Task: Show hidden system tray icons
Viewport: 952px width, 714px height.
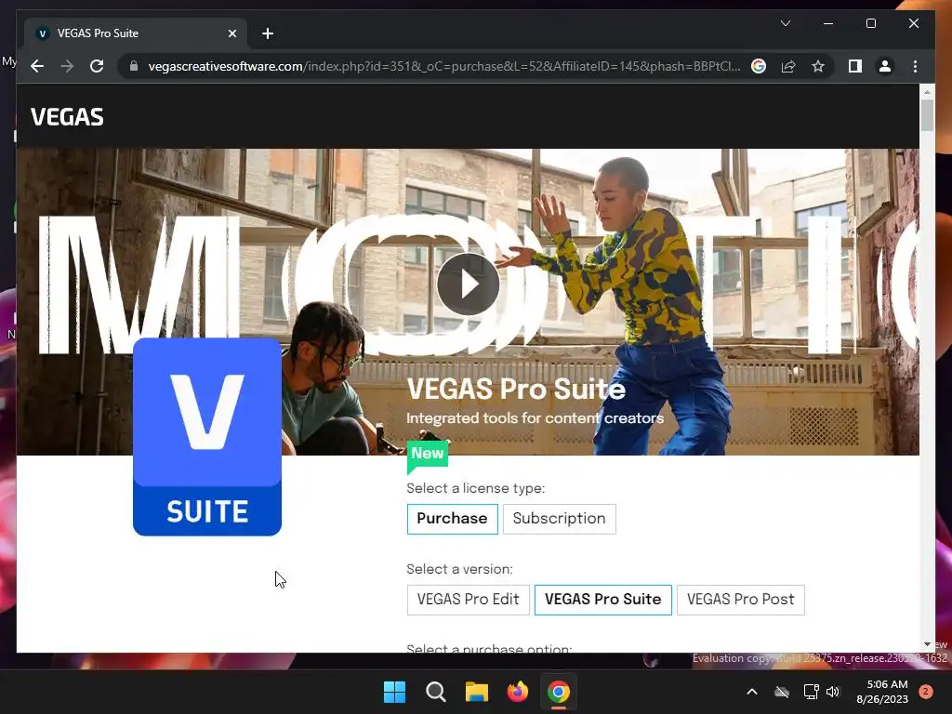Action: coord(751,692)
